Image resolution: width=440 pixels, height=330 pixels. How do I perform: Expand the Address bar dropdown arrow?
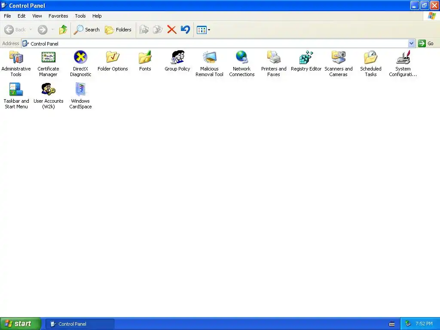point(411,43)
